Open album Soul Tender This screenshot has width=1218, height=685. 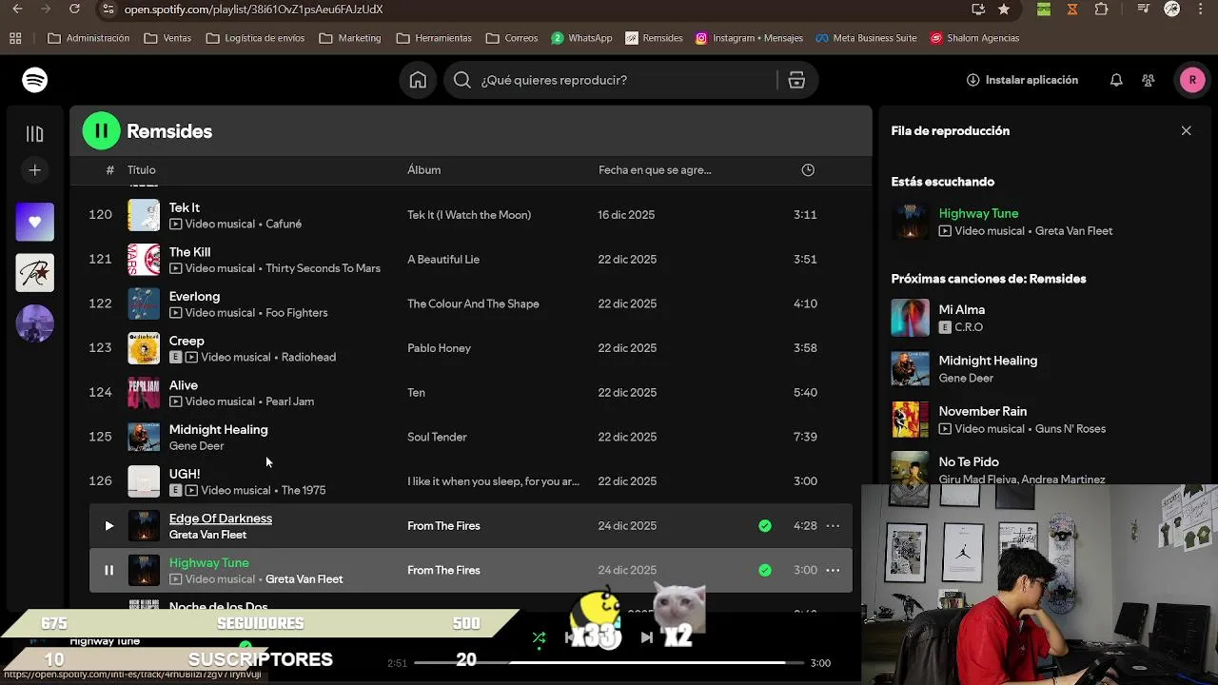[437, 437]
